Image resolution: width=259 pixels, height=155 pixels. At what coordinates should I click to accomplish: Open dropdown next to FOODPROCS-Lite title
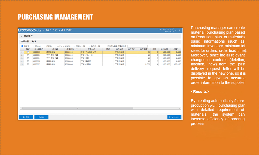[43, 30]
